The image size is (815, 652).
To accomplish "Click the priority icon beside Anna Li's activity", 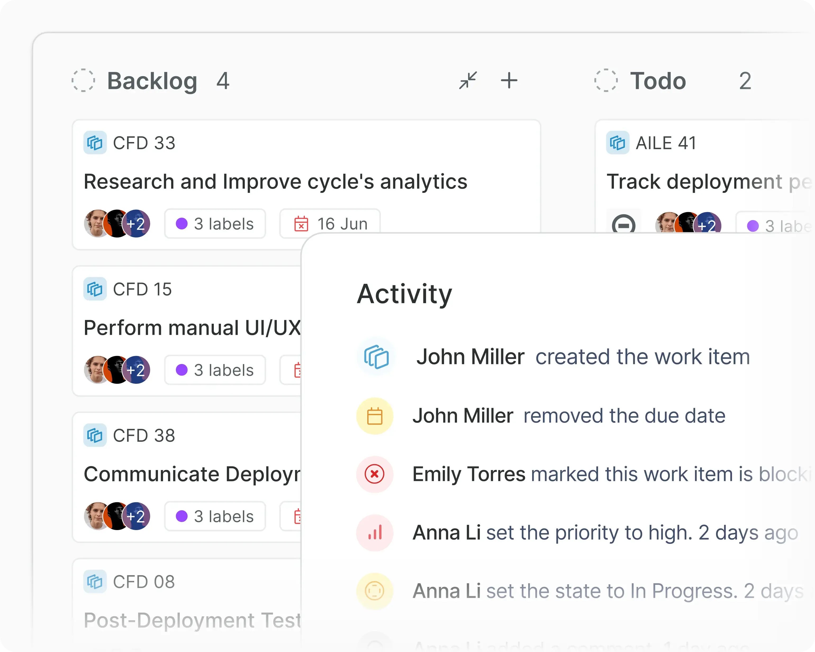I will [375, 532].
